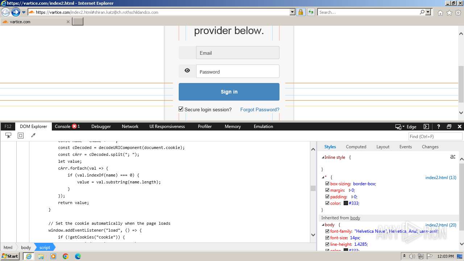This screenshot has width=464, height=261.
Task: Close the vartice.com tab
Action: click(68, 22)
